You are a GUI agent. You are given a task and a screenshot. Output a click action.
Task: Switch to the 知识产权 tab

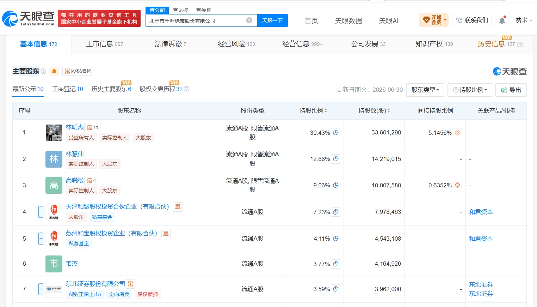point(434,44)
